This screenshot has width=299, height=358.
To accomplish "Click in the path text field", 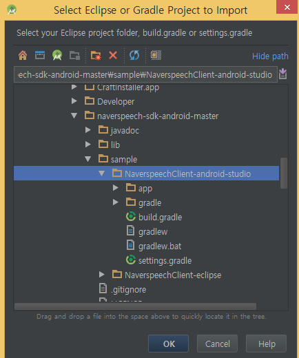I will click(145, 74).
